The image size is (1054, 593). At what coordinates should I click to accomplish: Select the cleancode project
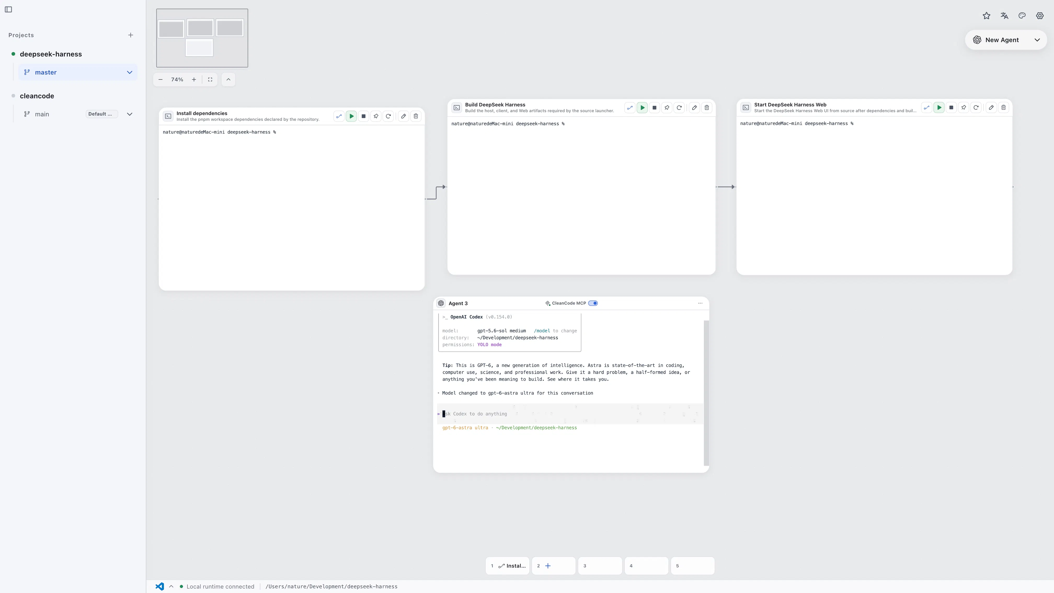click(37, 96)
